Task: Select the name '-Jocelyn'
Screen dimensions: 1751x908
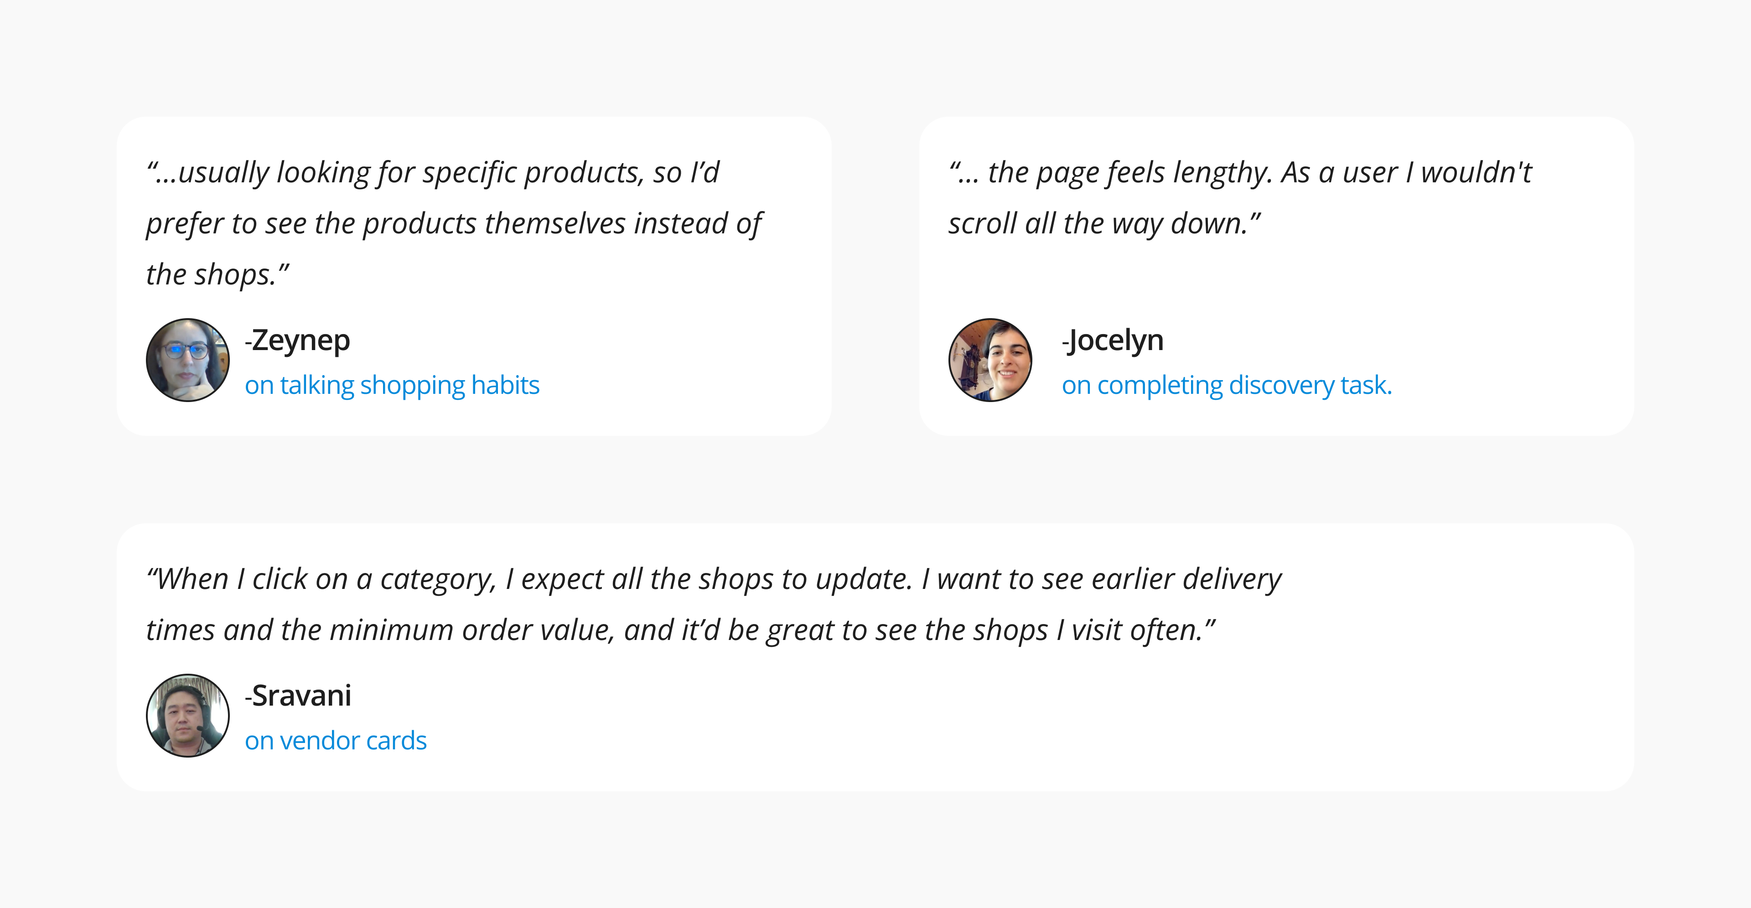Action: 1113,340
